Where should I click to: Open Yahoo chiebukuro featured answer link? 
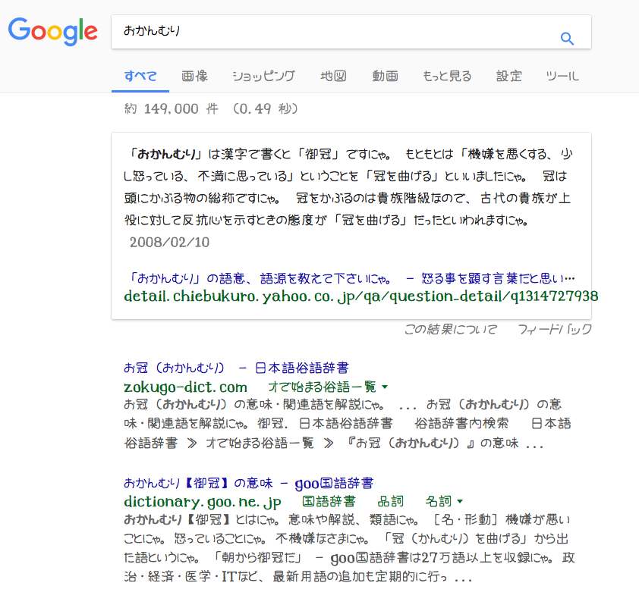(349, 278)
